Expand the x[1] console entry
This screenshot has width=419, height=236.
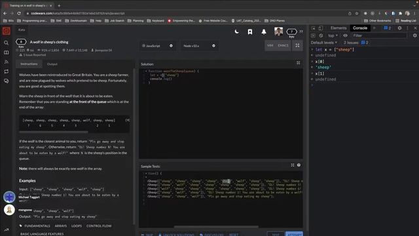[x=312, y=73]
